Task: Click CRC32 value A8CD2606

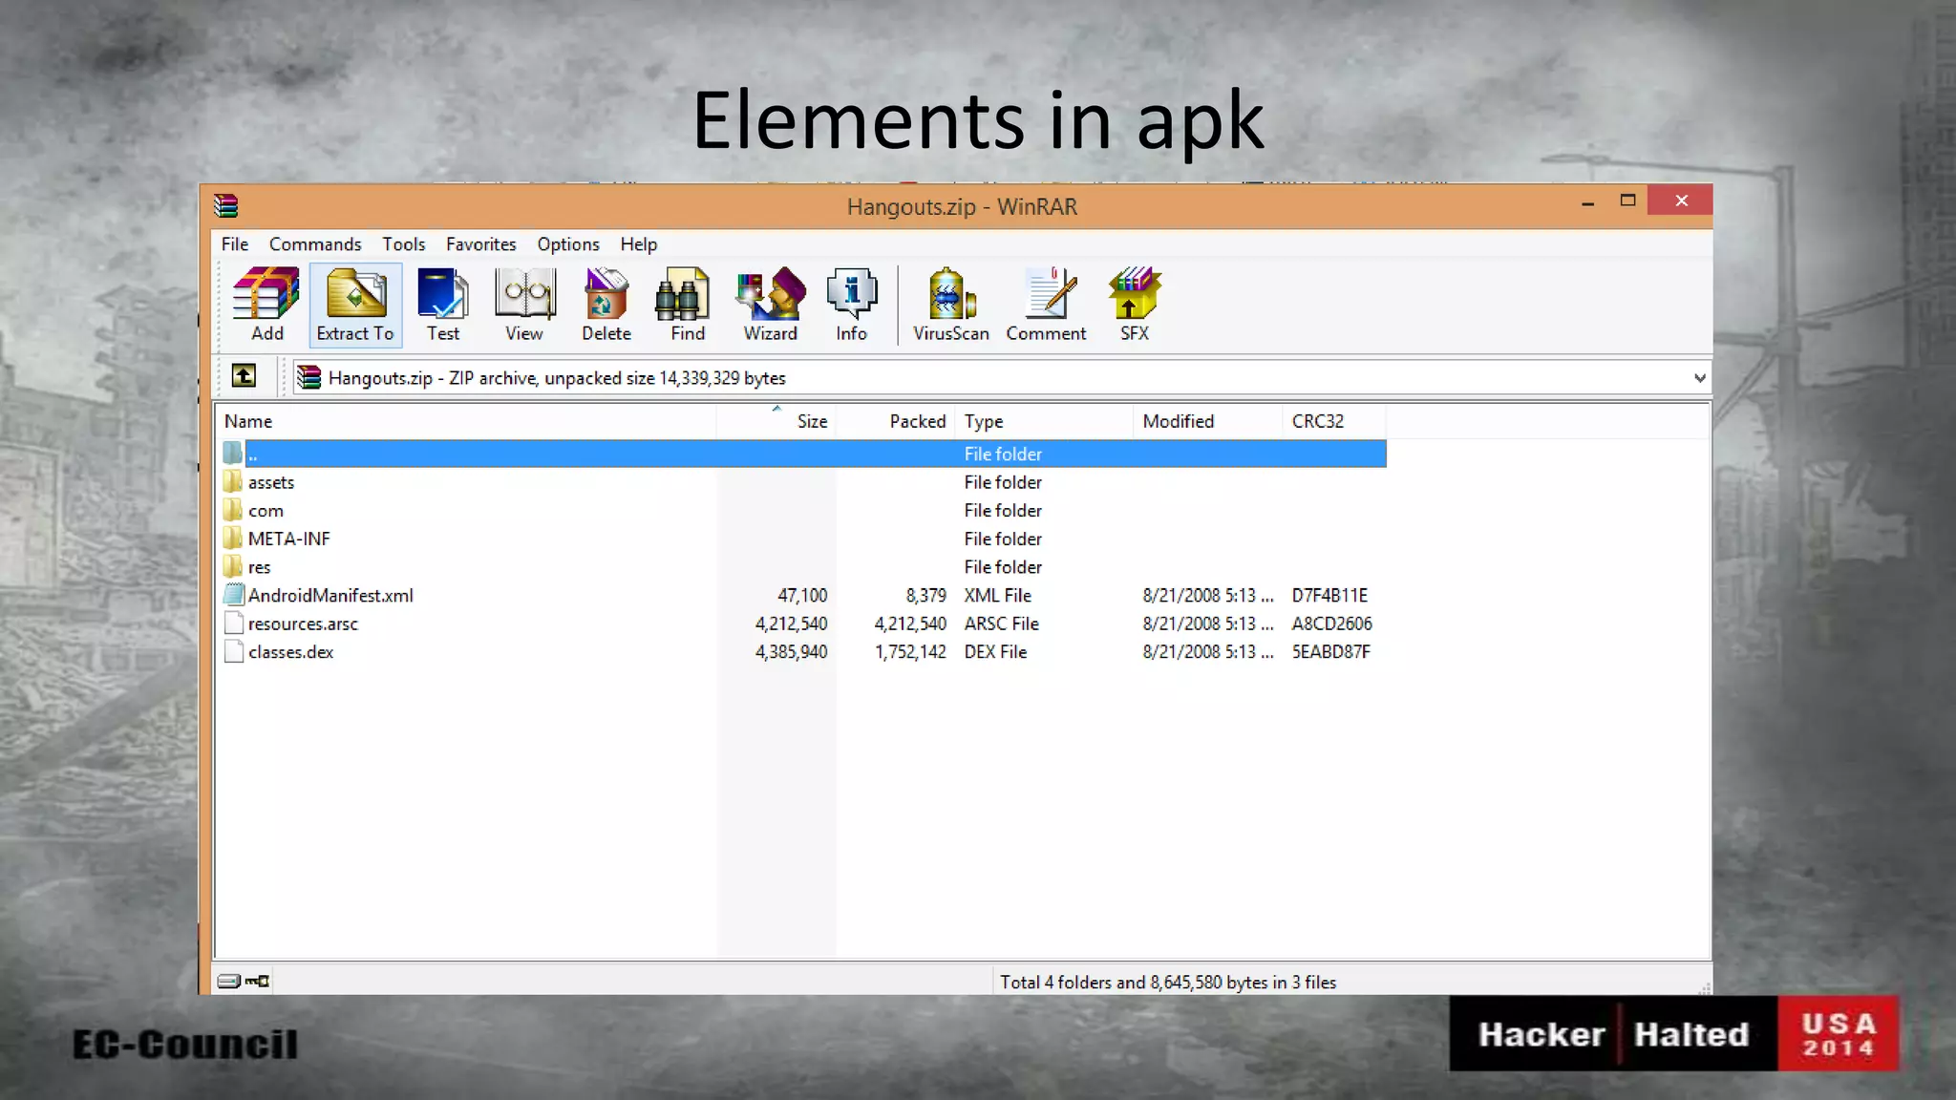Action: (1331, 624)
